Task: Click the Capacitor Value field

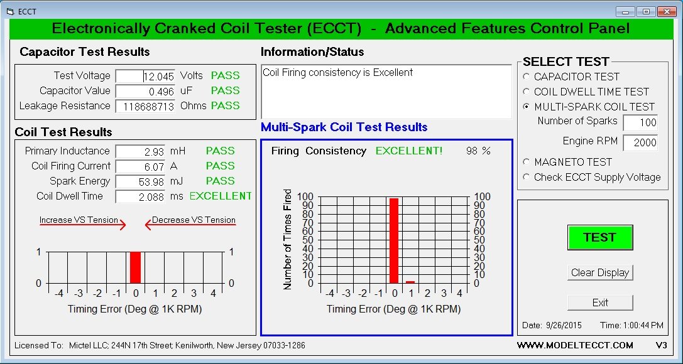Action: (146, 91)
